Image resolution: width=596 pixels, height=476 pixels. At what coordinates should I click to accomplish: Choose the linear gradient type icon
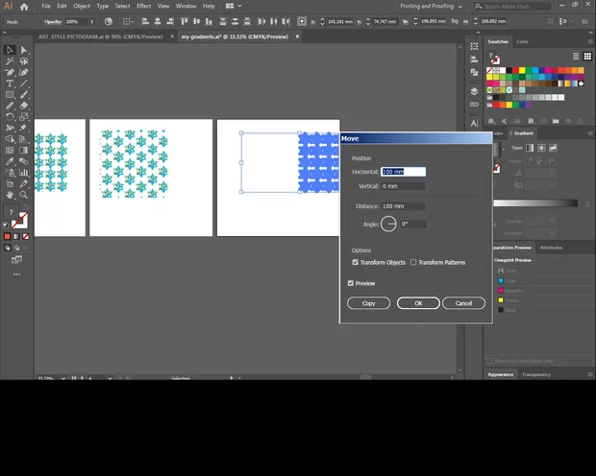pos(530,148)
